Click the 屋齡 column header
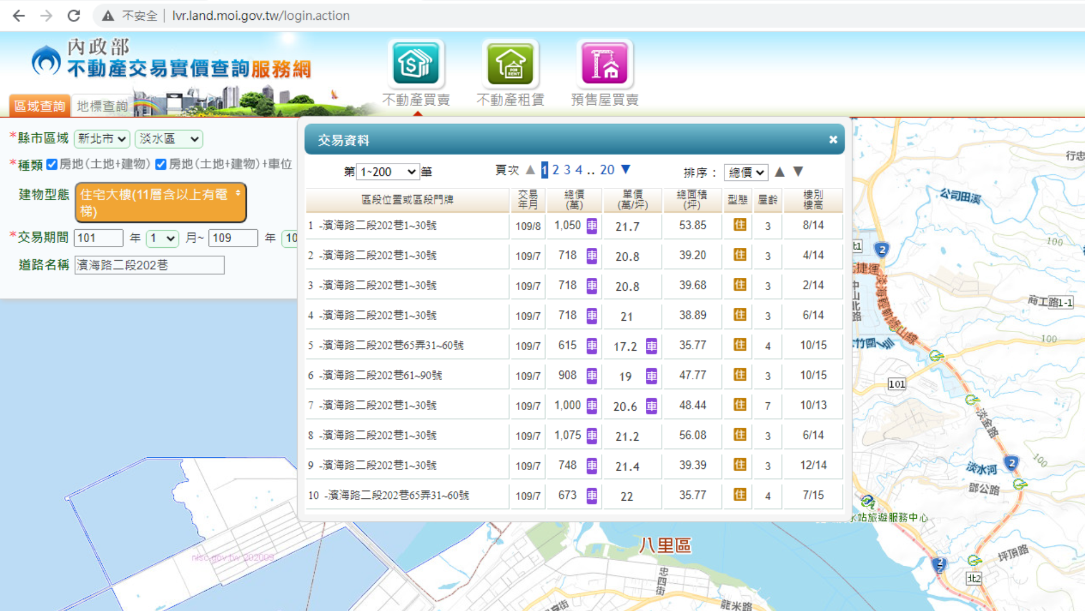The height and width of the screenshot is (611, 1085). [x=767, y=200]
